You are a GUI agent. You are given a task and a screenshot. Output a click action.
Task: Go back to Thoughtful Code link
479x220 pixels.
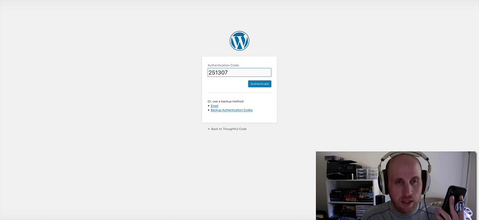[x=227, y=129]
